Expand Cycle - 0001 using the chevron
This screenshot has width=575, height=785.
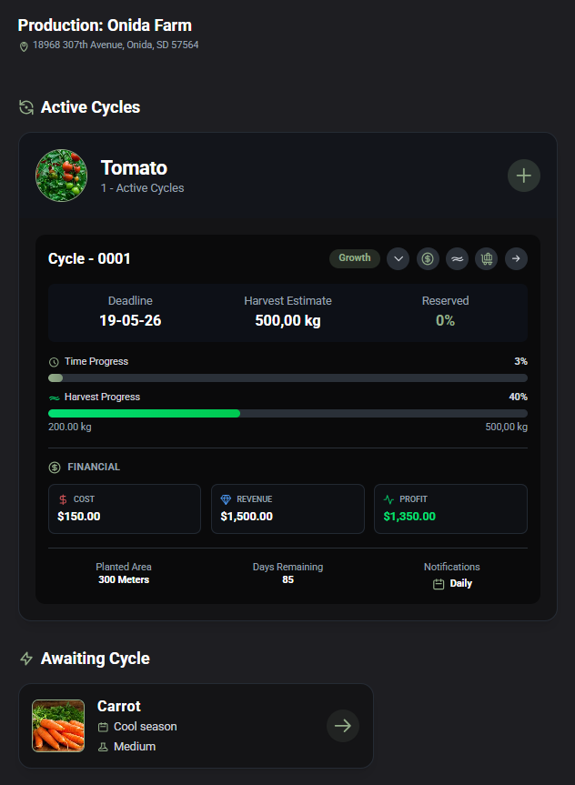tap(398, 258)
